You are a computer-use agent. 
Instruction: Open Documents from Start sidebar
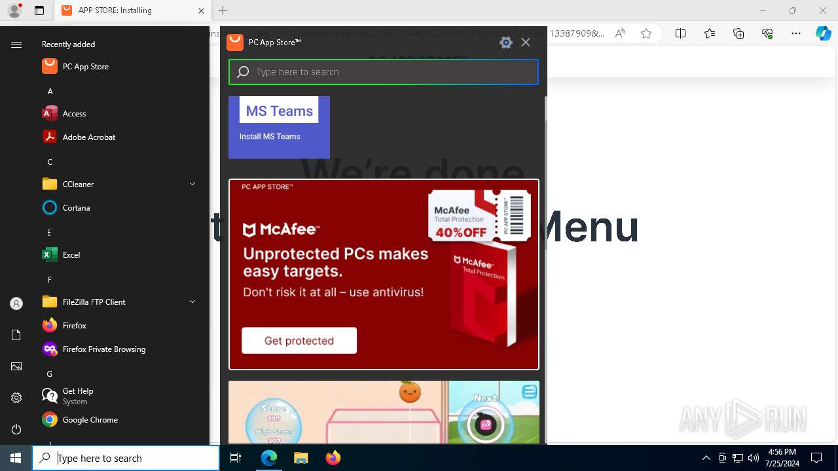tap(16, 335)
